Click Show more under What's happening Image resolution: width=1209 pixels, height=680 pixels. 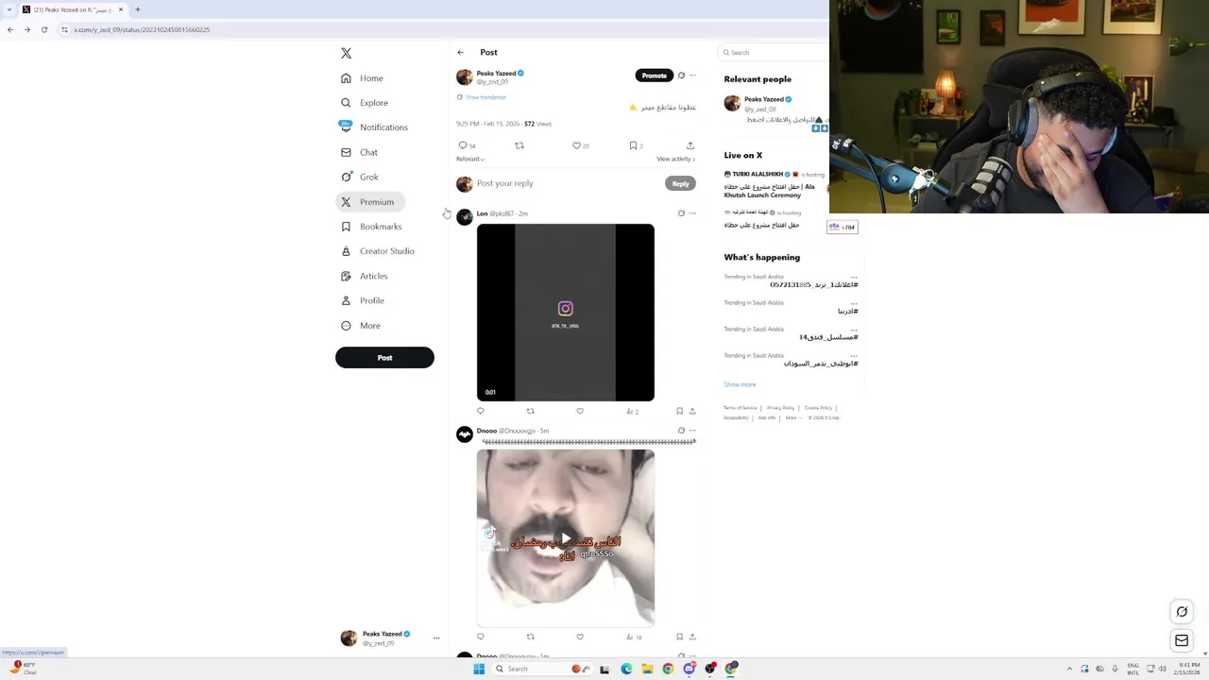click(740, 384)
